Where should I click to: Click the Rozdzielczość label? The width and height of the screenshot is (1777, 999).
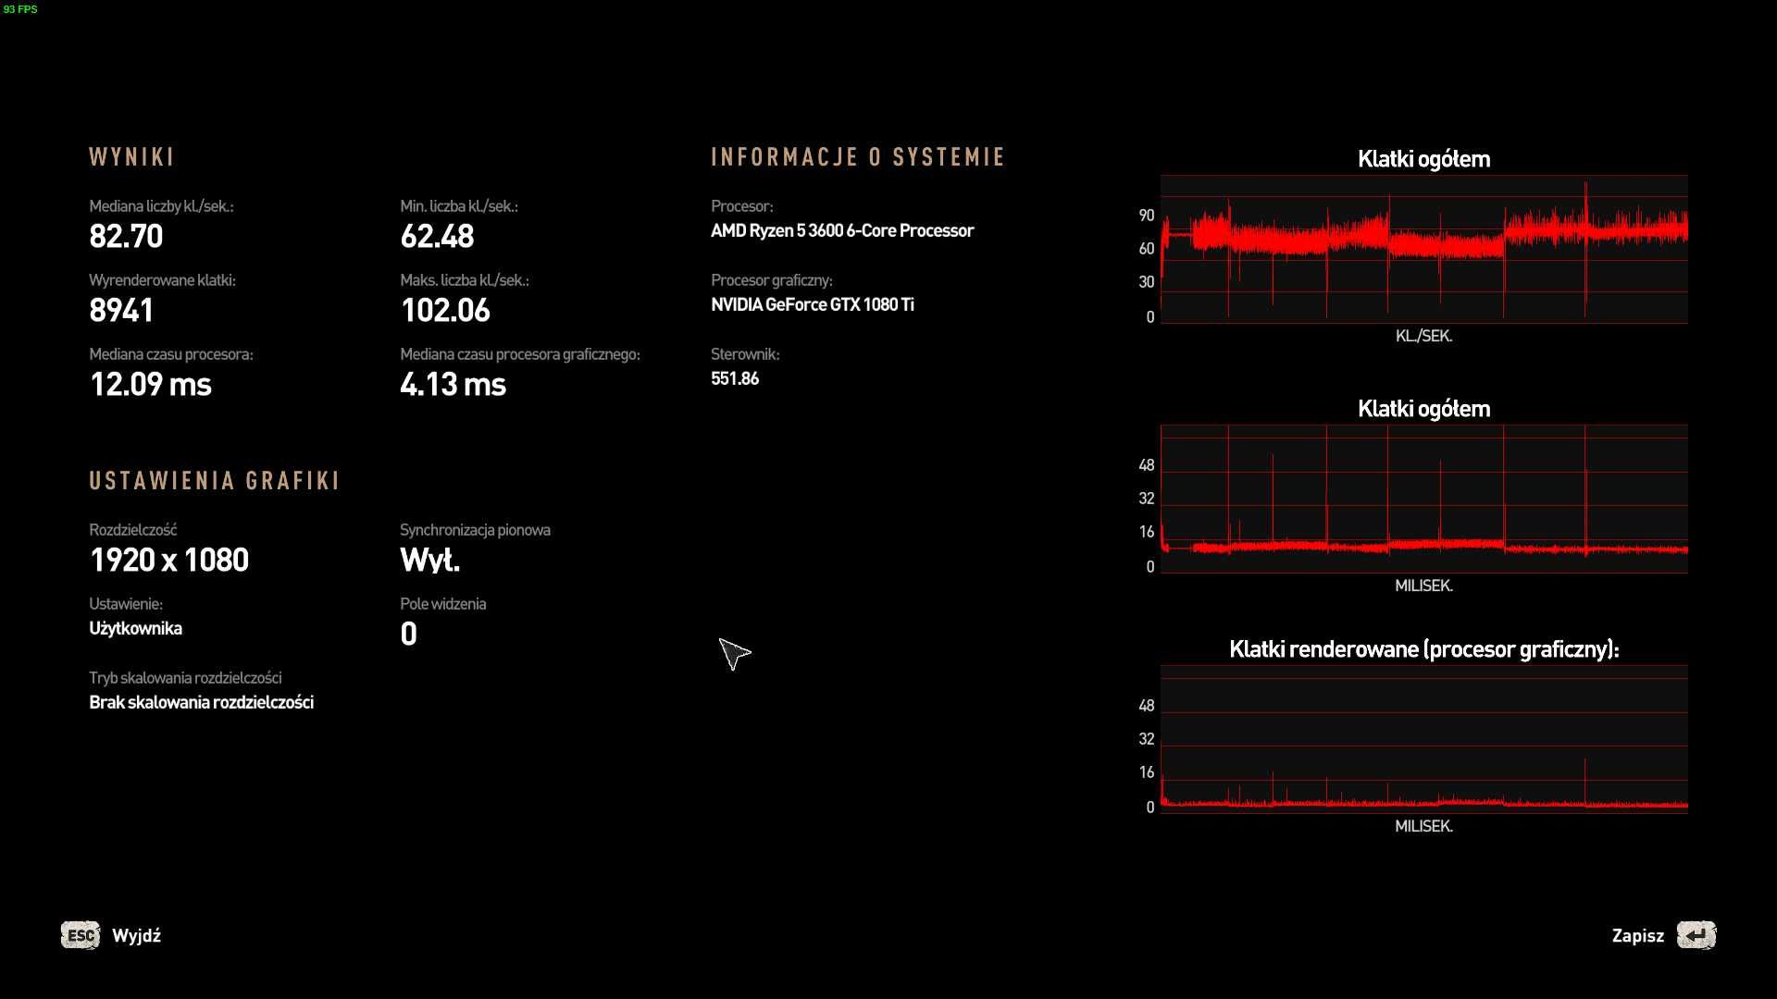(132, 530)
